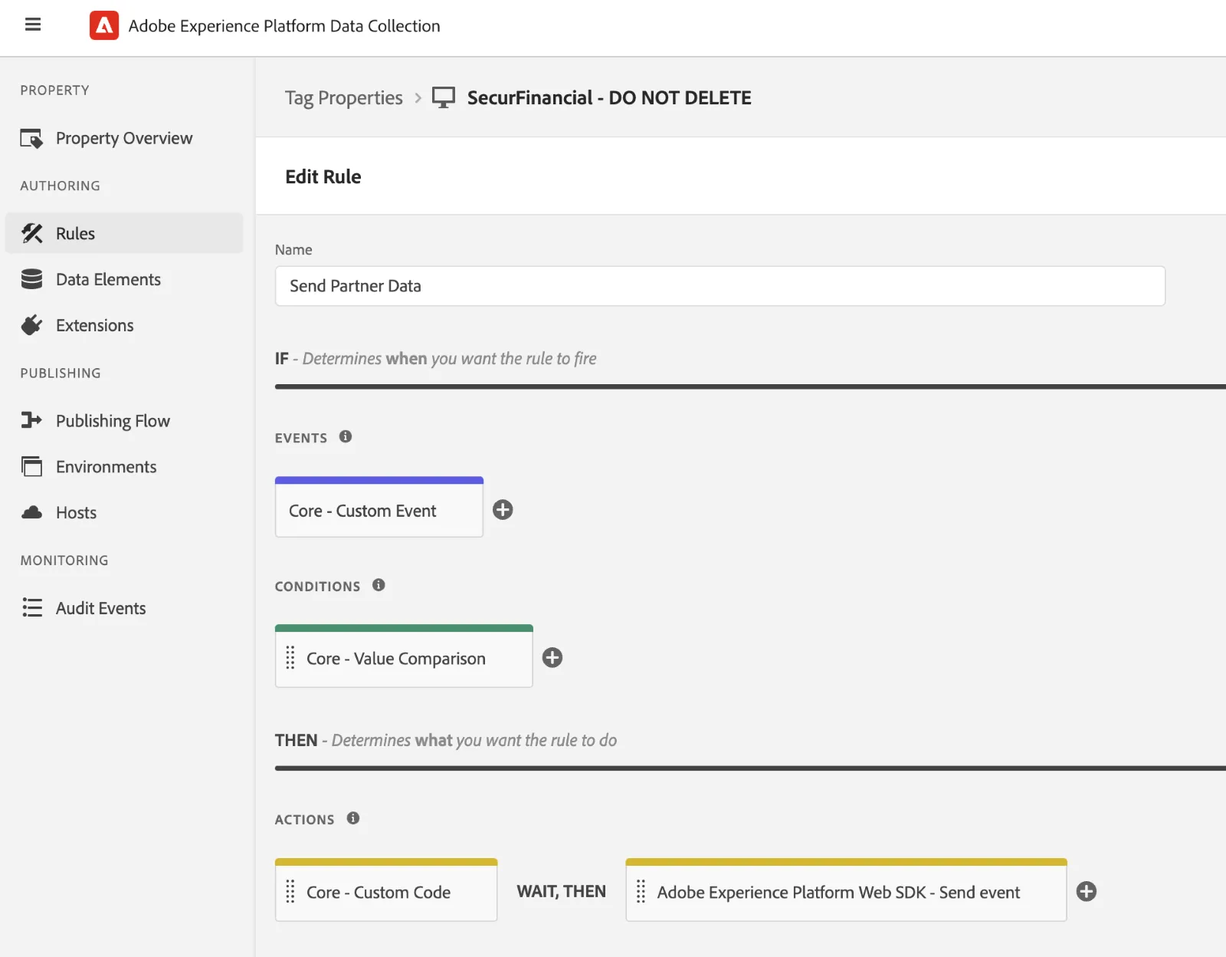Open the Core - Custom Code action
Screen dimensions: 1226x957
coord(386,890)
